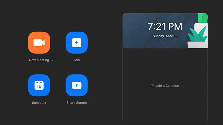The height and width of the screenshot is (125, 223).
Task: Click the small calendar icon beside Add a Calendar
Action: tap(152, 86)
